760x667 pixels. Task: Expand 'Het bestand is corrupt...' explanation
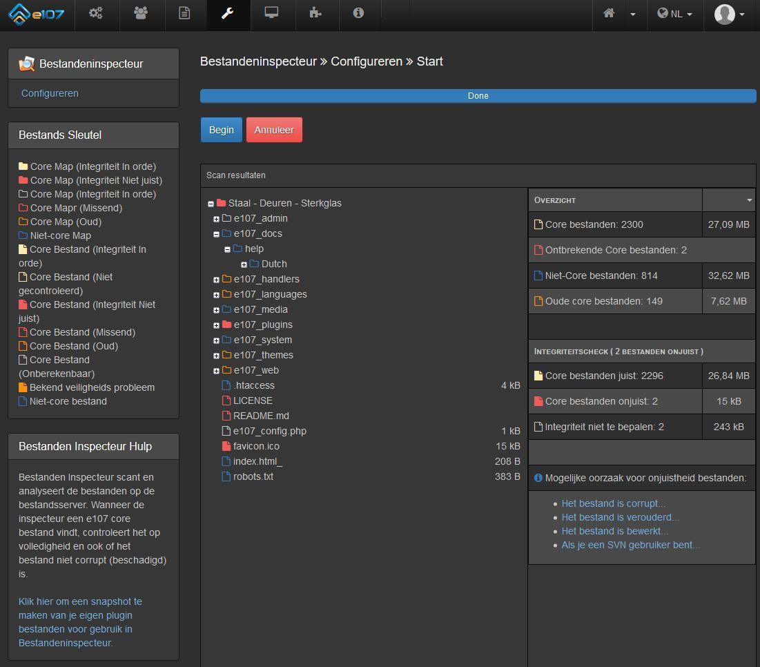614,503
